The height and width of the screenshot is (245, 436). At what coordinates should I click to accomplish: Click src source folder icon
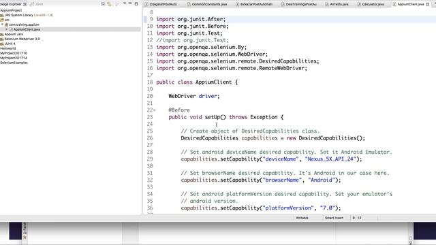tap(2, 20)
